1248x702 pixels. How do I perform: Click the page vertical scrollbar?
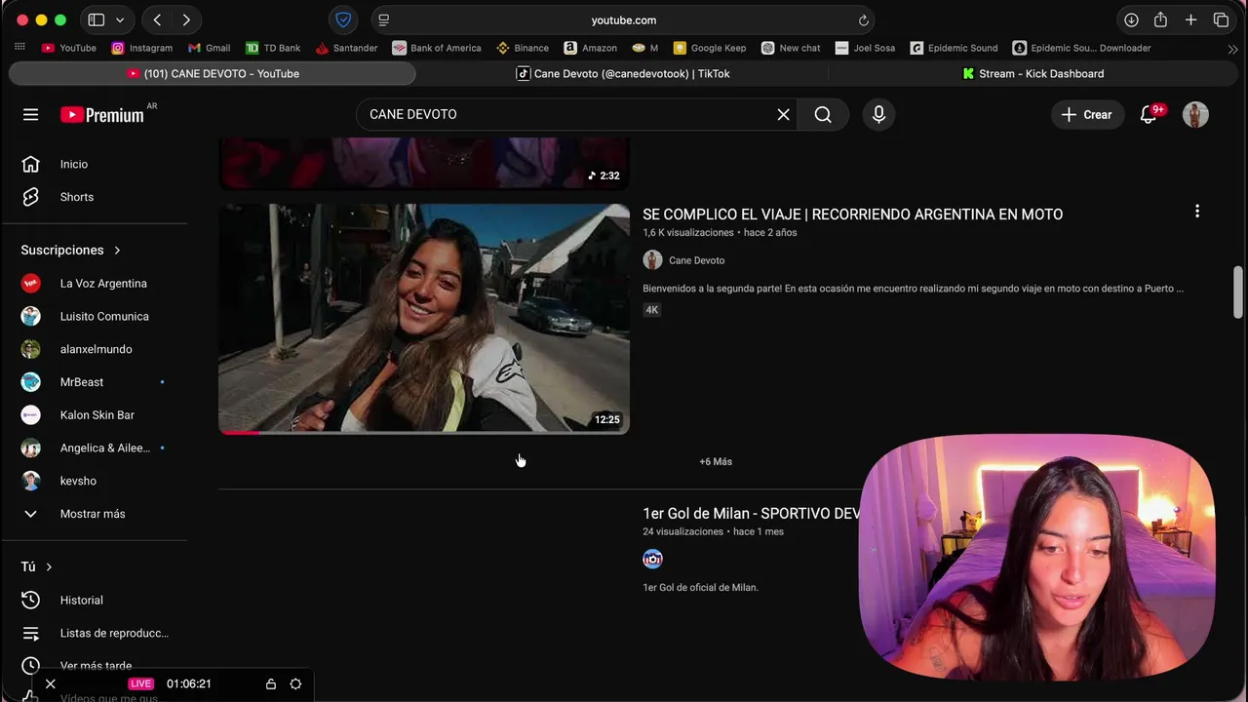click(1238, 292)
